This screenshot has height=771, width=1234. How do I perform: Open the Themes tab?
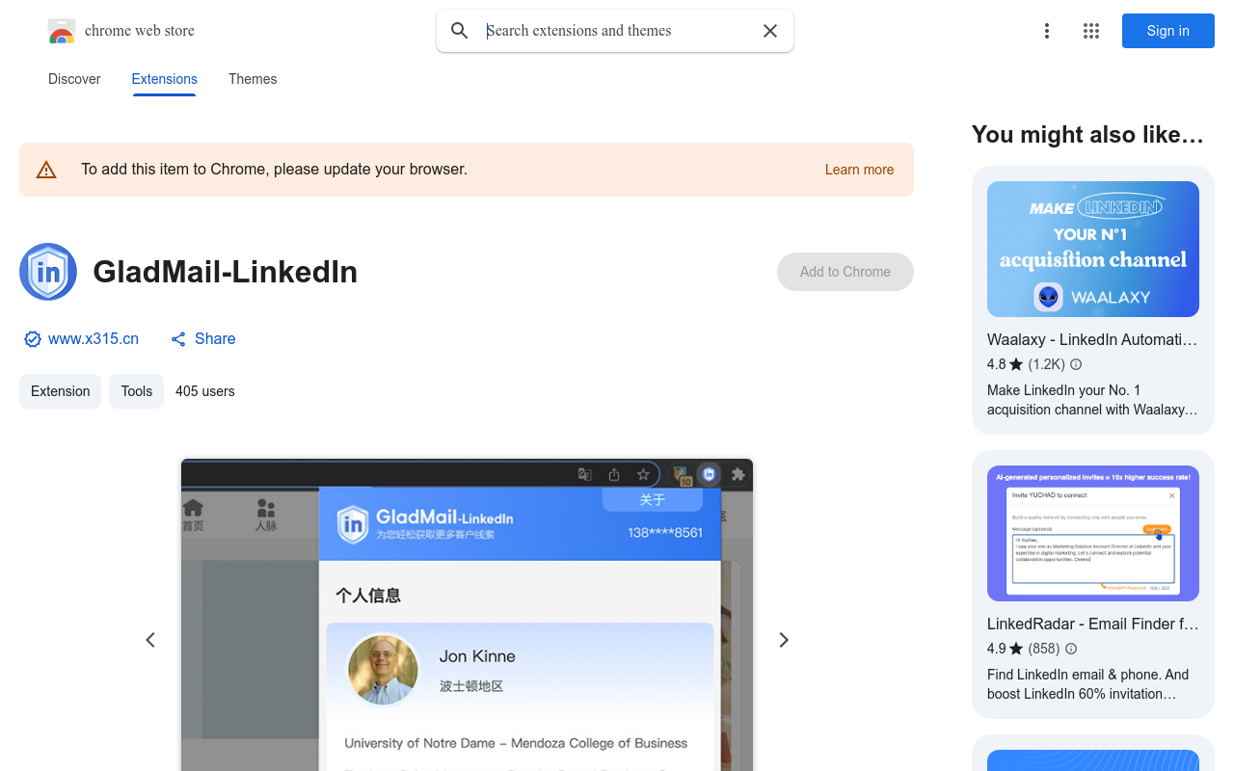(253, 79)
